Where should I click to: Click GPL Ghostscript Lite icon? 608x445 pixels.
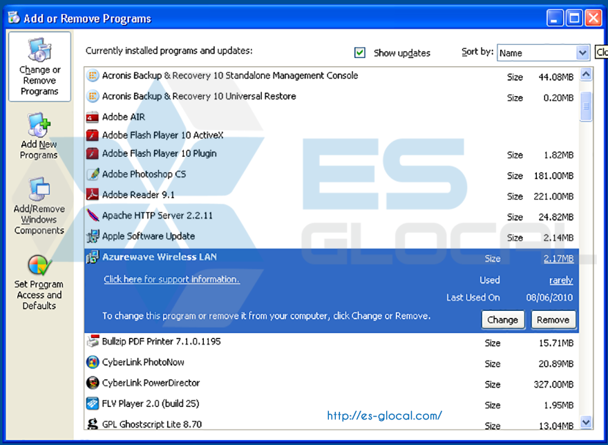click(93, 424)
